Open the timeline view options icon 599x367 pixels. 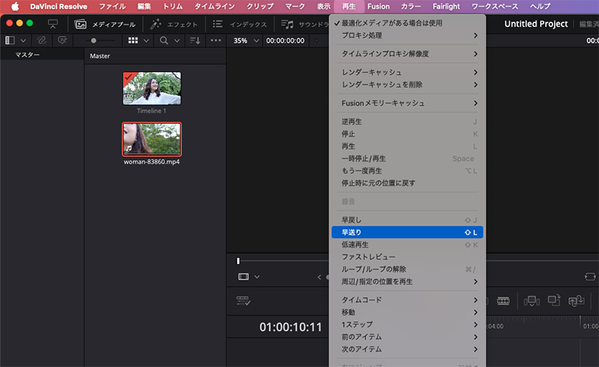(243, 301)
